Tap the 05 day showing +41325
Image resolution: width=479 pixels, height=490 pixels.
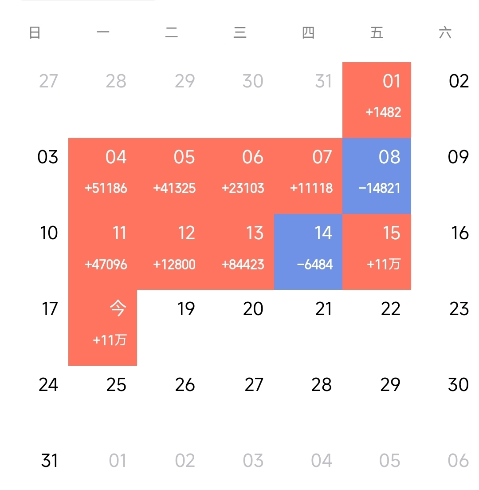[x=171, y=176]
